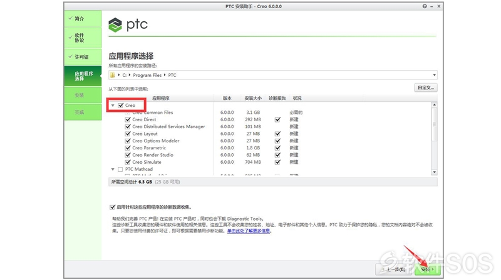501x280 pixels.
Task: Click the 应用程序 column header
Action: click(161, 98)
